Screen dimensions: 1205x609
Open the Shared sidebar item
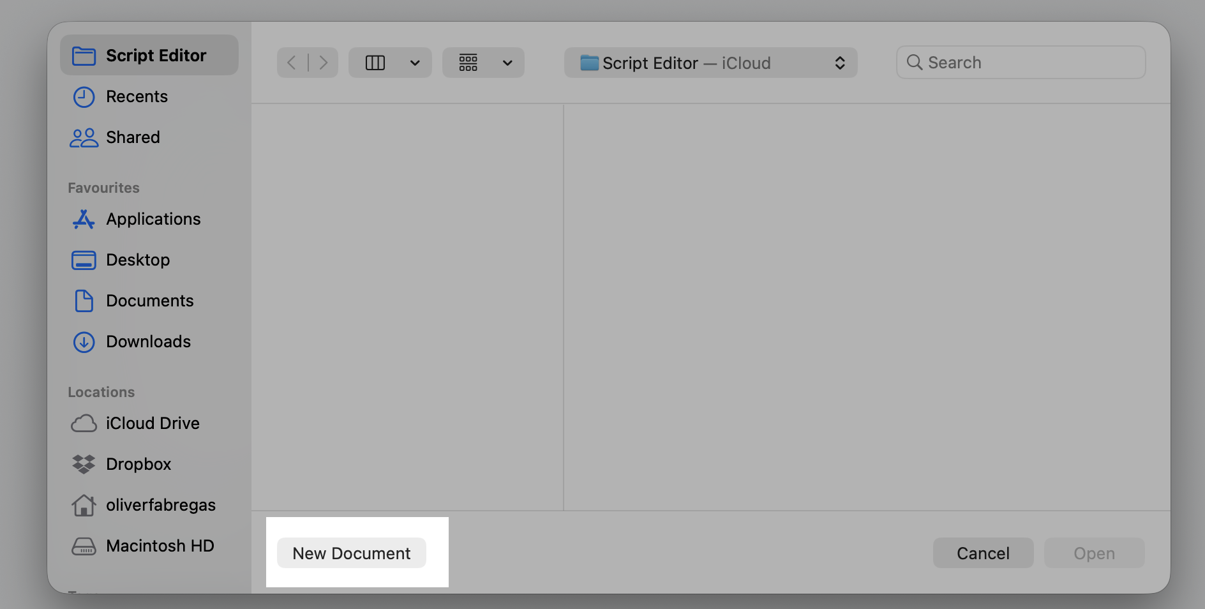(x=149, y=137)
